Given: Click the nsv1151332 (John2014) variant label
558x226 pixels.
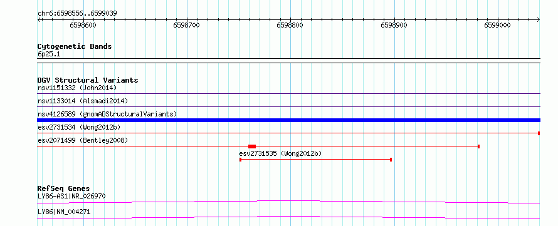Looking at the screenshot, I should pos(77,88).
